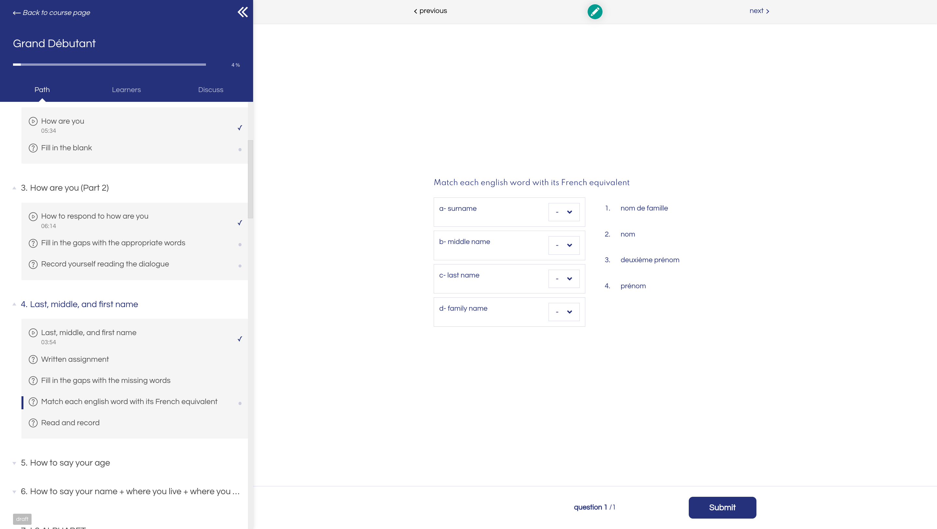Open the dropdown for c- last name
Image resolution: width=937 pixels, height=529 pixels.
(x=564, y=279)
